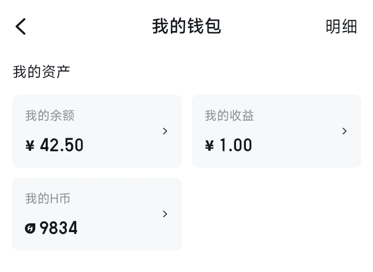This screenshot has height=272, width=373.
Task: Select the ¥ 1.00 earnings amount
Action: click(x=228, y=145)
